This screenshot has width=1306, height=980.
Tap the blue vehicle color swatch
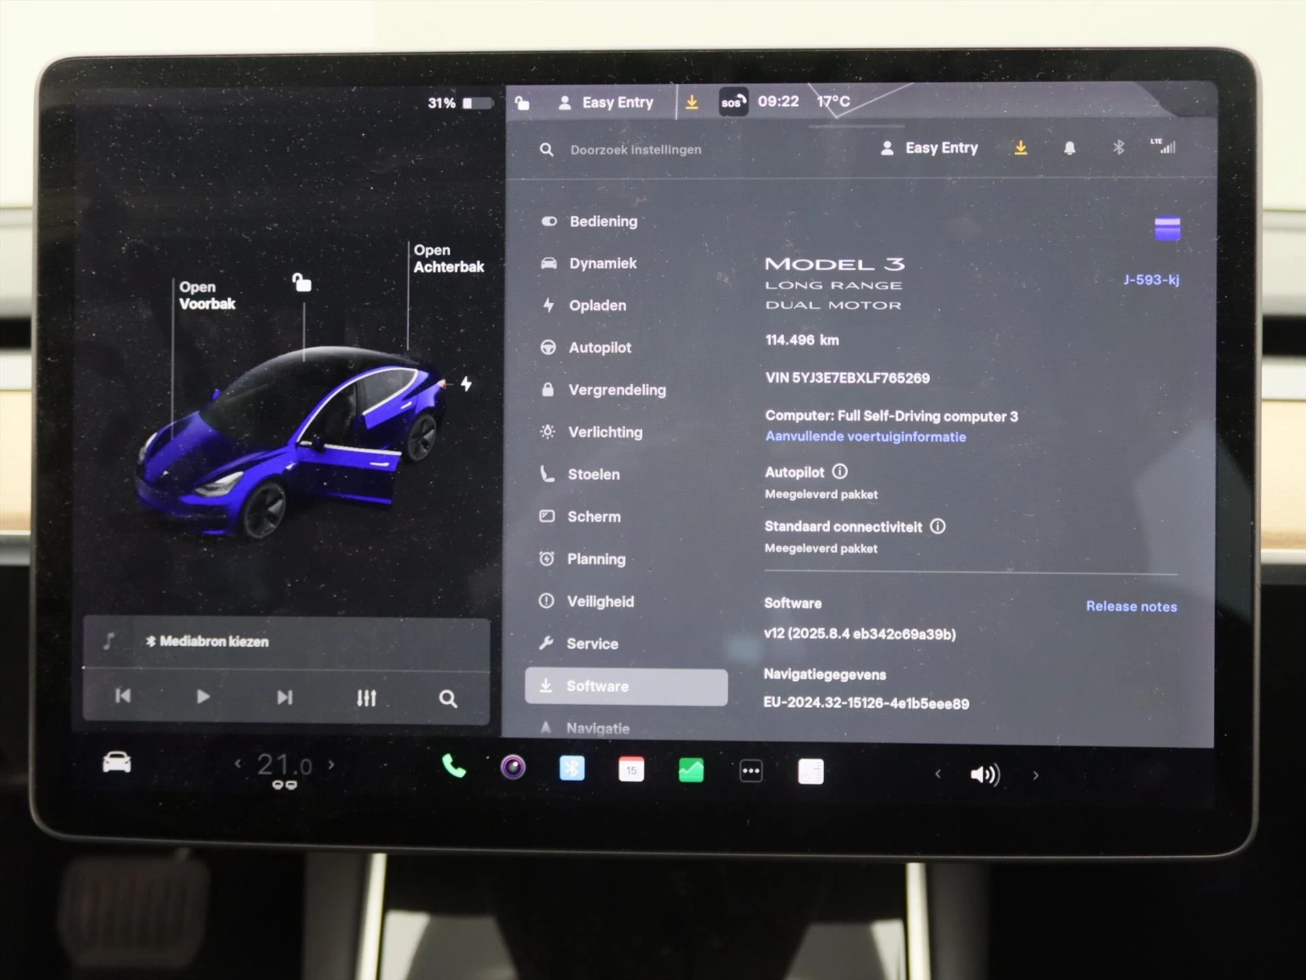point(1167,229)
